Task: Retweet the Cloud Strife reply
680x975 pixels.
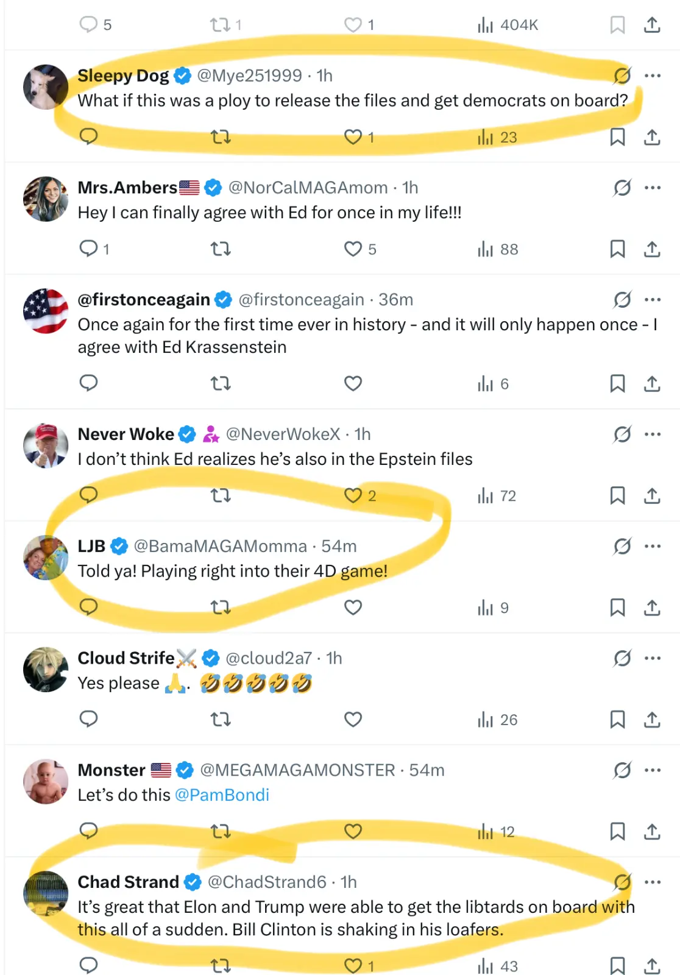Action: (x=221, y=720)
